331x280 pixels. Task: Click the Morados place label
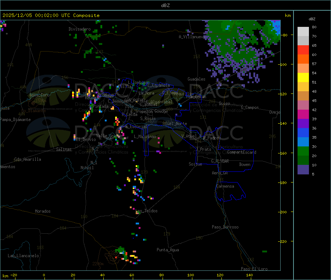pyautogui.click(x=43, y=211)
